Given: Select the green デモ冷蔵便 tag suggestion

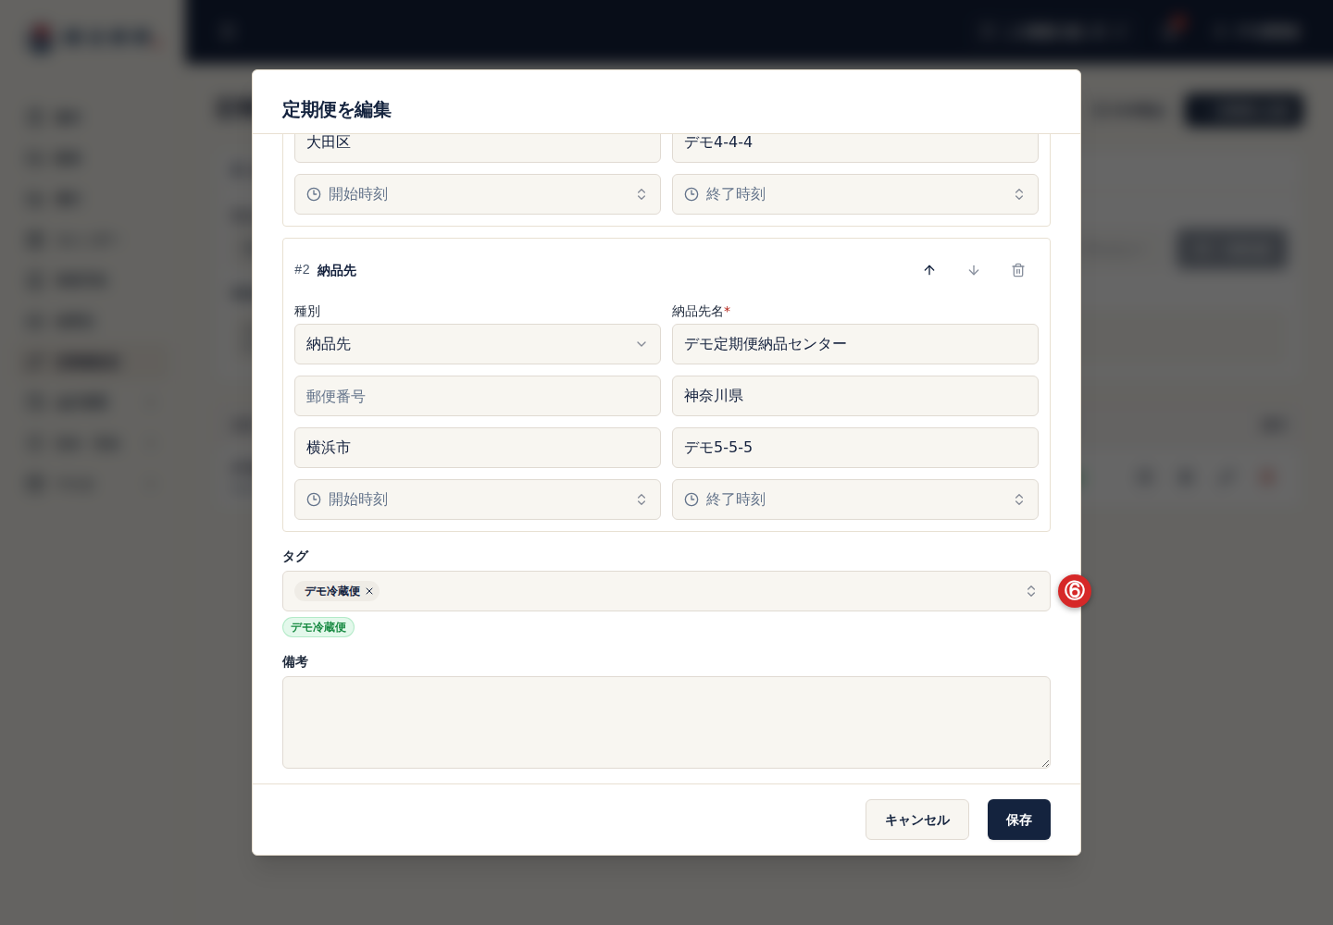Looking at the screenshot, I should 318,627.
